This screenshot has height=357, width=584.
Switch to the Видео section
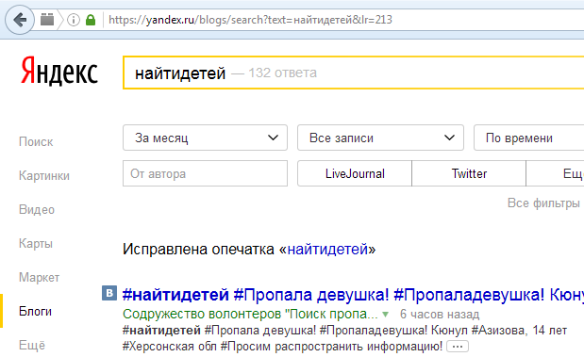[37, 209]
